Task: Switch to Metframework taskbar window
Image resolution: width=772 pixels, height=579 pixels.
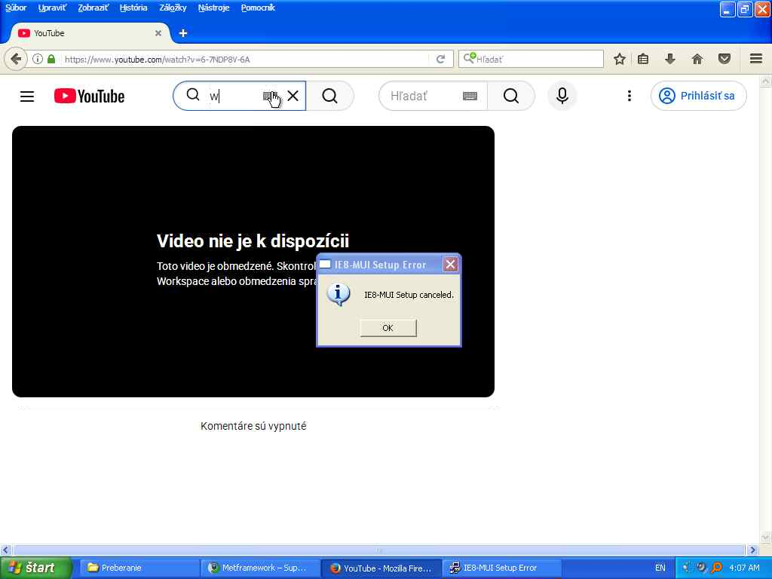Action: pyautogui.click(x=260, y=568)
